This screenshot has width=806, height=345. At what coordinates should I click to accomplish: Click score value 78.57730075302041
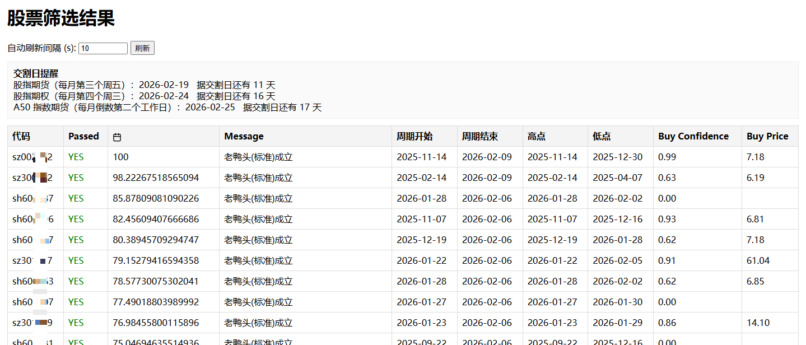click(156, 281)
